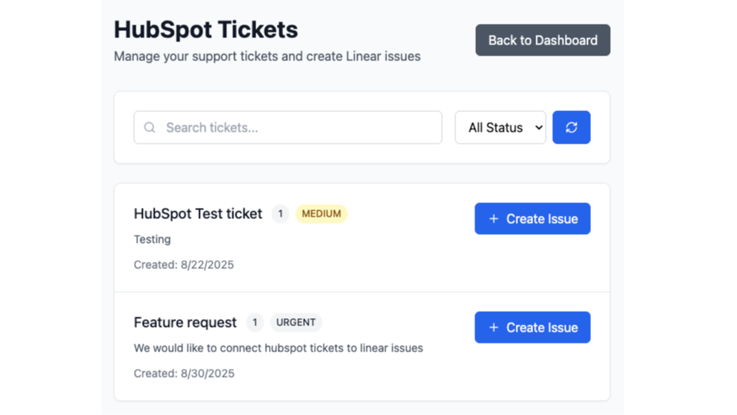Click the Created 8/30/2025 date text
The height and width of the screenshot is (415, 737).
(x=184, y=373)
